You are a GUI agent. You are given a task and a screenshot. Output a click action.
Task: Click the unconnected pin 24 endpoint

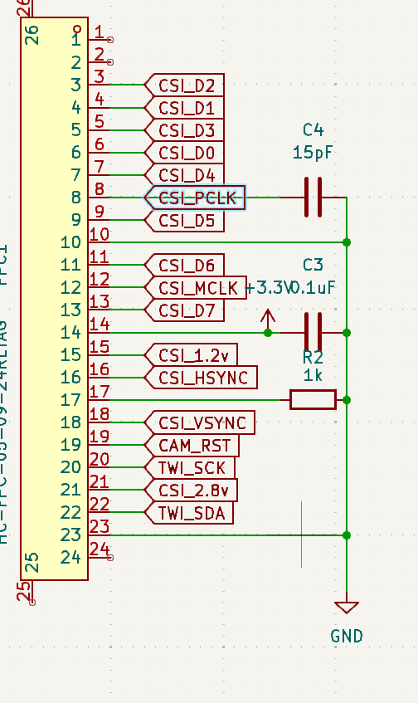[110, 557]
